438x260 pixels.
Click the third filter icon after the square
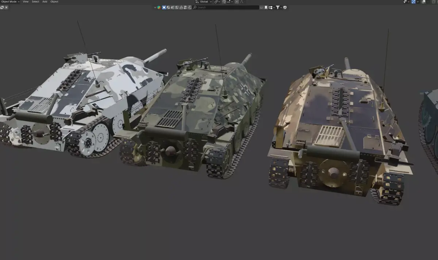pos(172,7)
